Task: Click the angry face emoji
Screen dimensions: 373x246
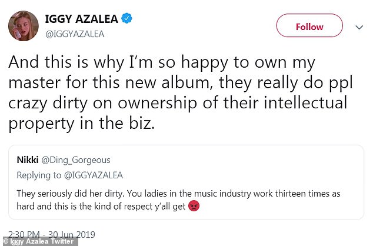Action: (195, 207)
